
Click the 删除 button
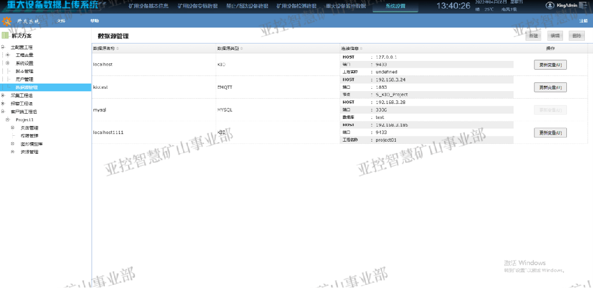(577, 36)
